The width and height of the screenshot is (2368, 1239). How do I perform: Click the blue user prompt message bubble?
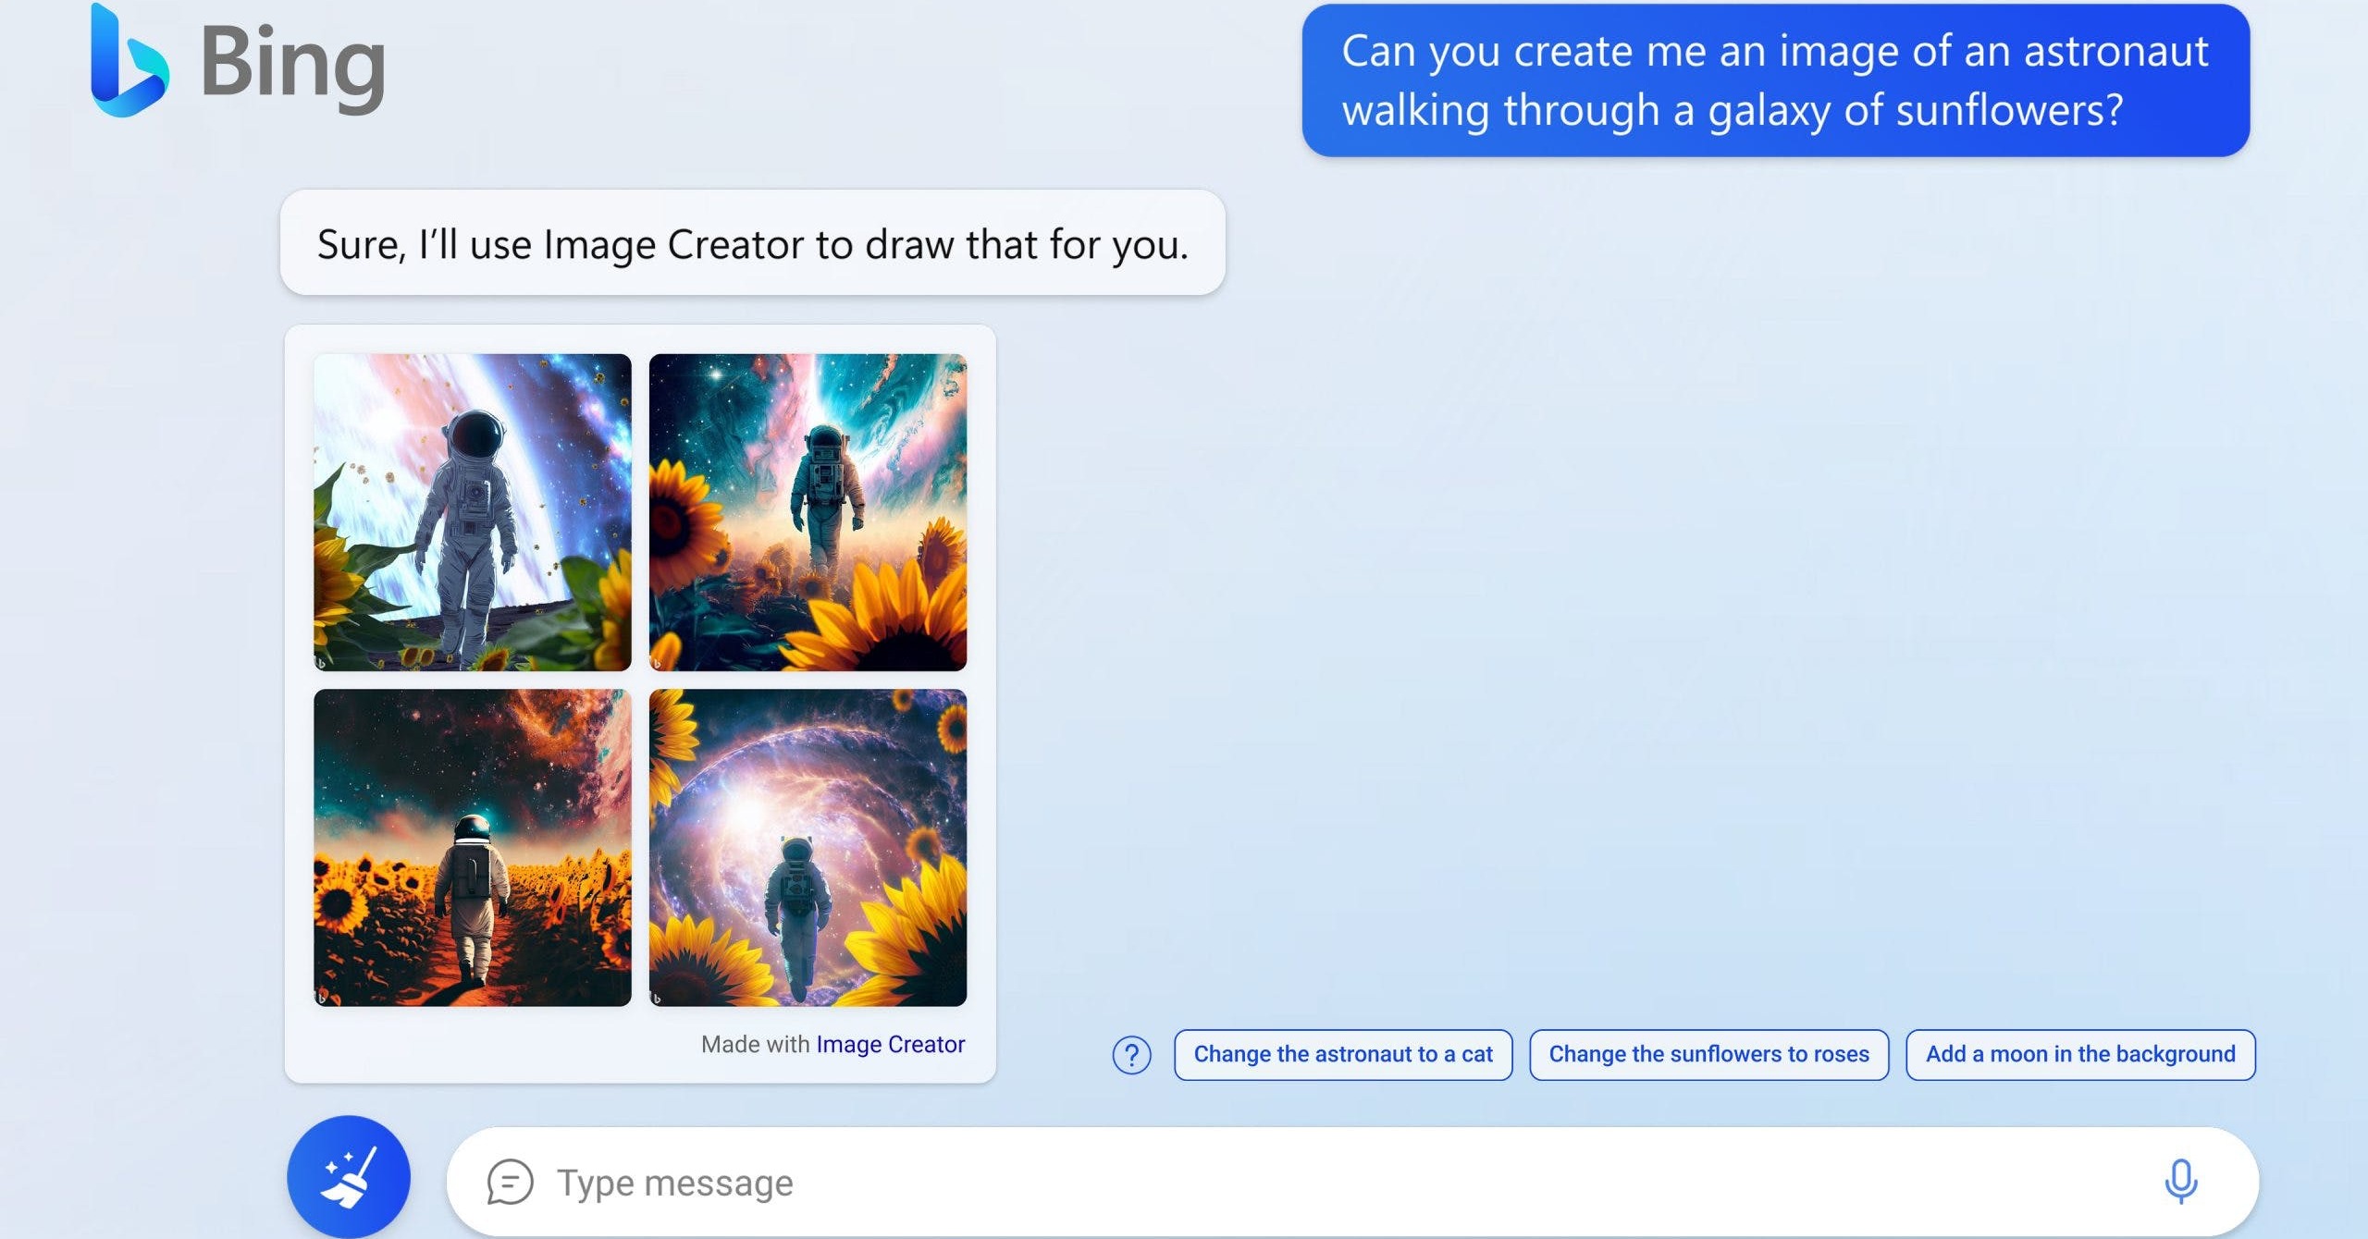(1775, 80)
